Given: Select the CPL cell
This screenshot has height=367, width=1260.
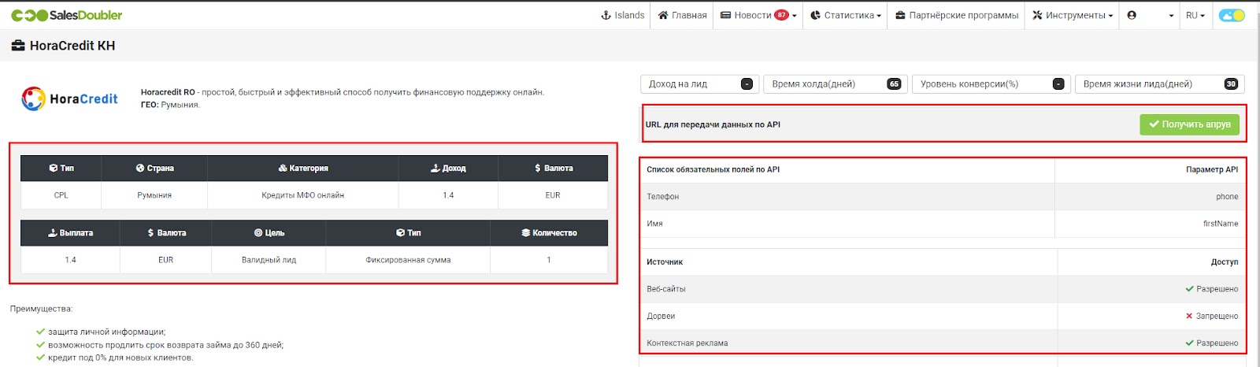Looking at the screenshot, I should tap(61, 195).
